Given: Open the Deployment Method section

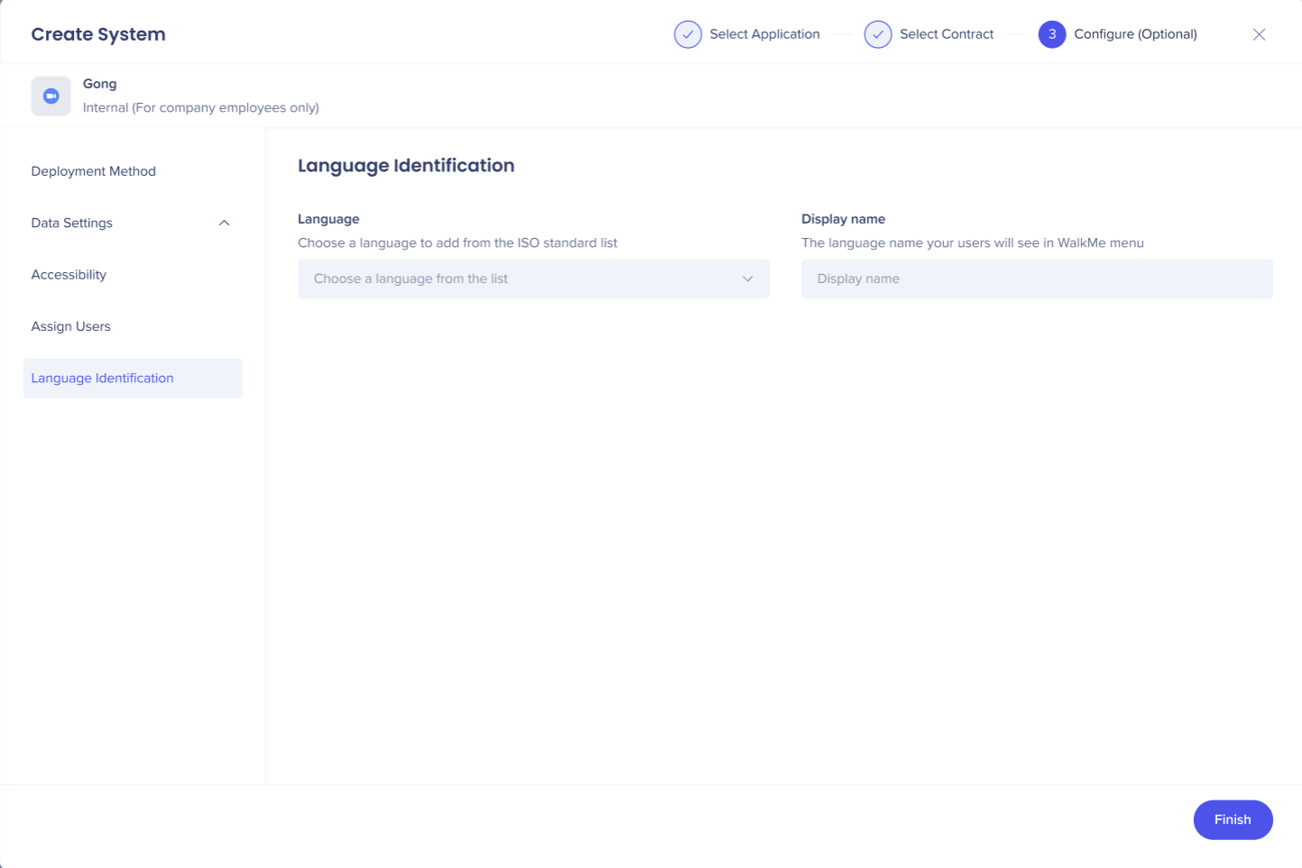Looking at the screenshot, I should (94, 171).
